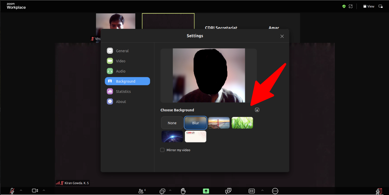Open the About settings tab
The image size is (389, 195).
point(128,101)
